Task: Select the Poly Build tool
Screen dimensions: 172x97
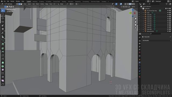Action: [x=3, y=63]
